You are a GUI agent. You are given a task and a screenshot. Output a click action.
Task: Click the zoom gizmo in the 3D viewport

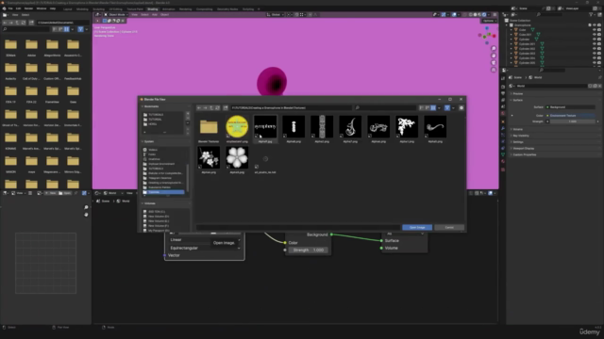494,49
